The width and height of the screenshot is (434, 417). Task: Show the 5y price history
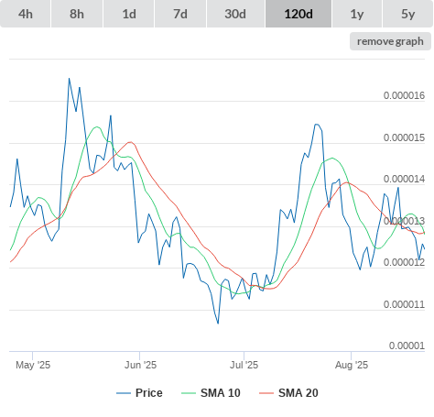pyautogui.click(x=407, y=14)
